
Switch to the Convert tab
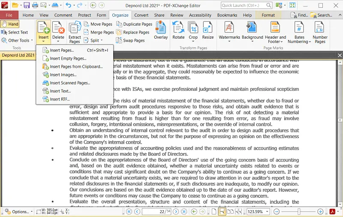pos(141,15)
